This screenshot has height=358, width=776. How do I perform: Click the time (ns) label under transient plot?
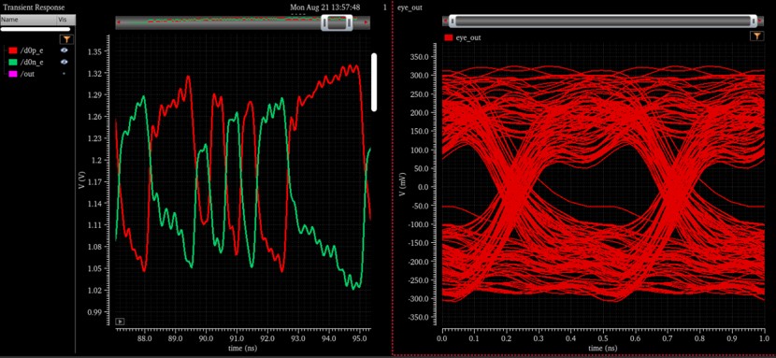point(242,348)
